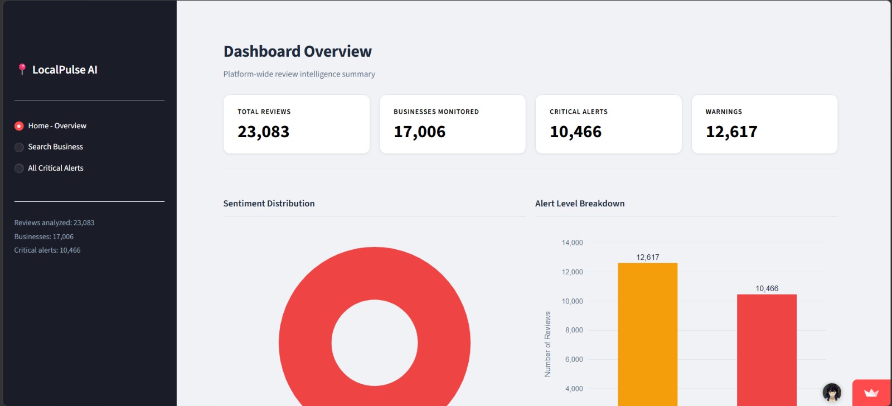Click the Alert Level Breakdown section title
Screen dimensions: 892x406
click(580, 204)
